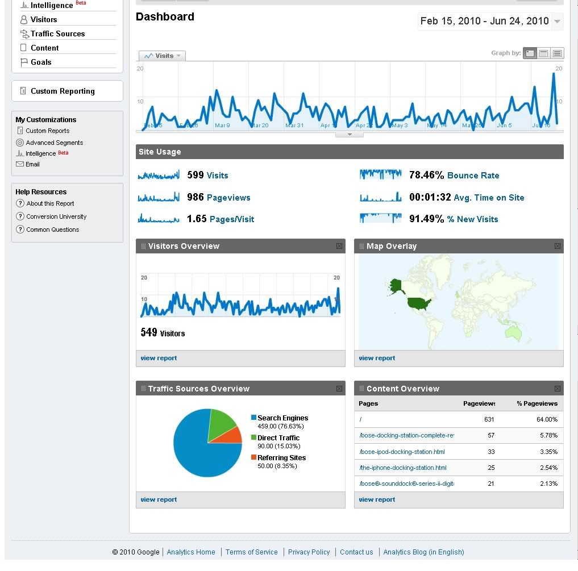Click the Traffic Sources sidebar icon
Image resolution: width=578 pixels, height=571 pixels.
(x=24, y=34)
